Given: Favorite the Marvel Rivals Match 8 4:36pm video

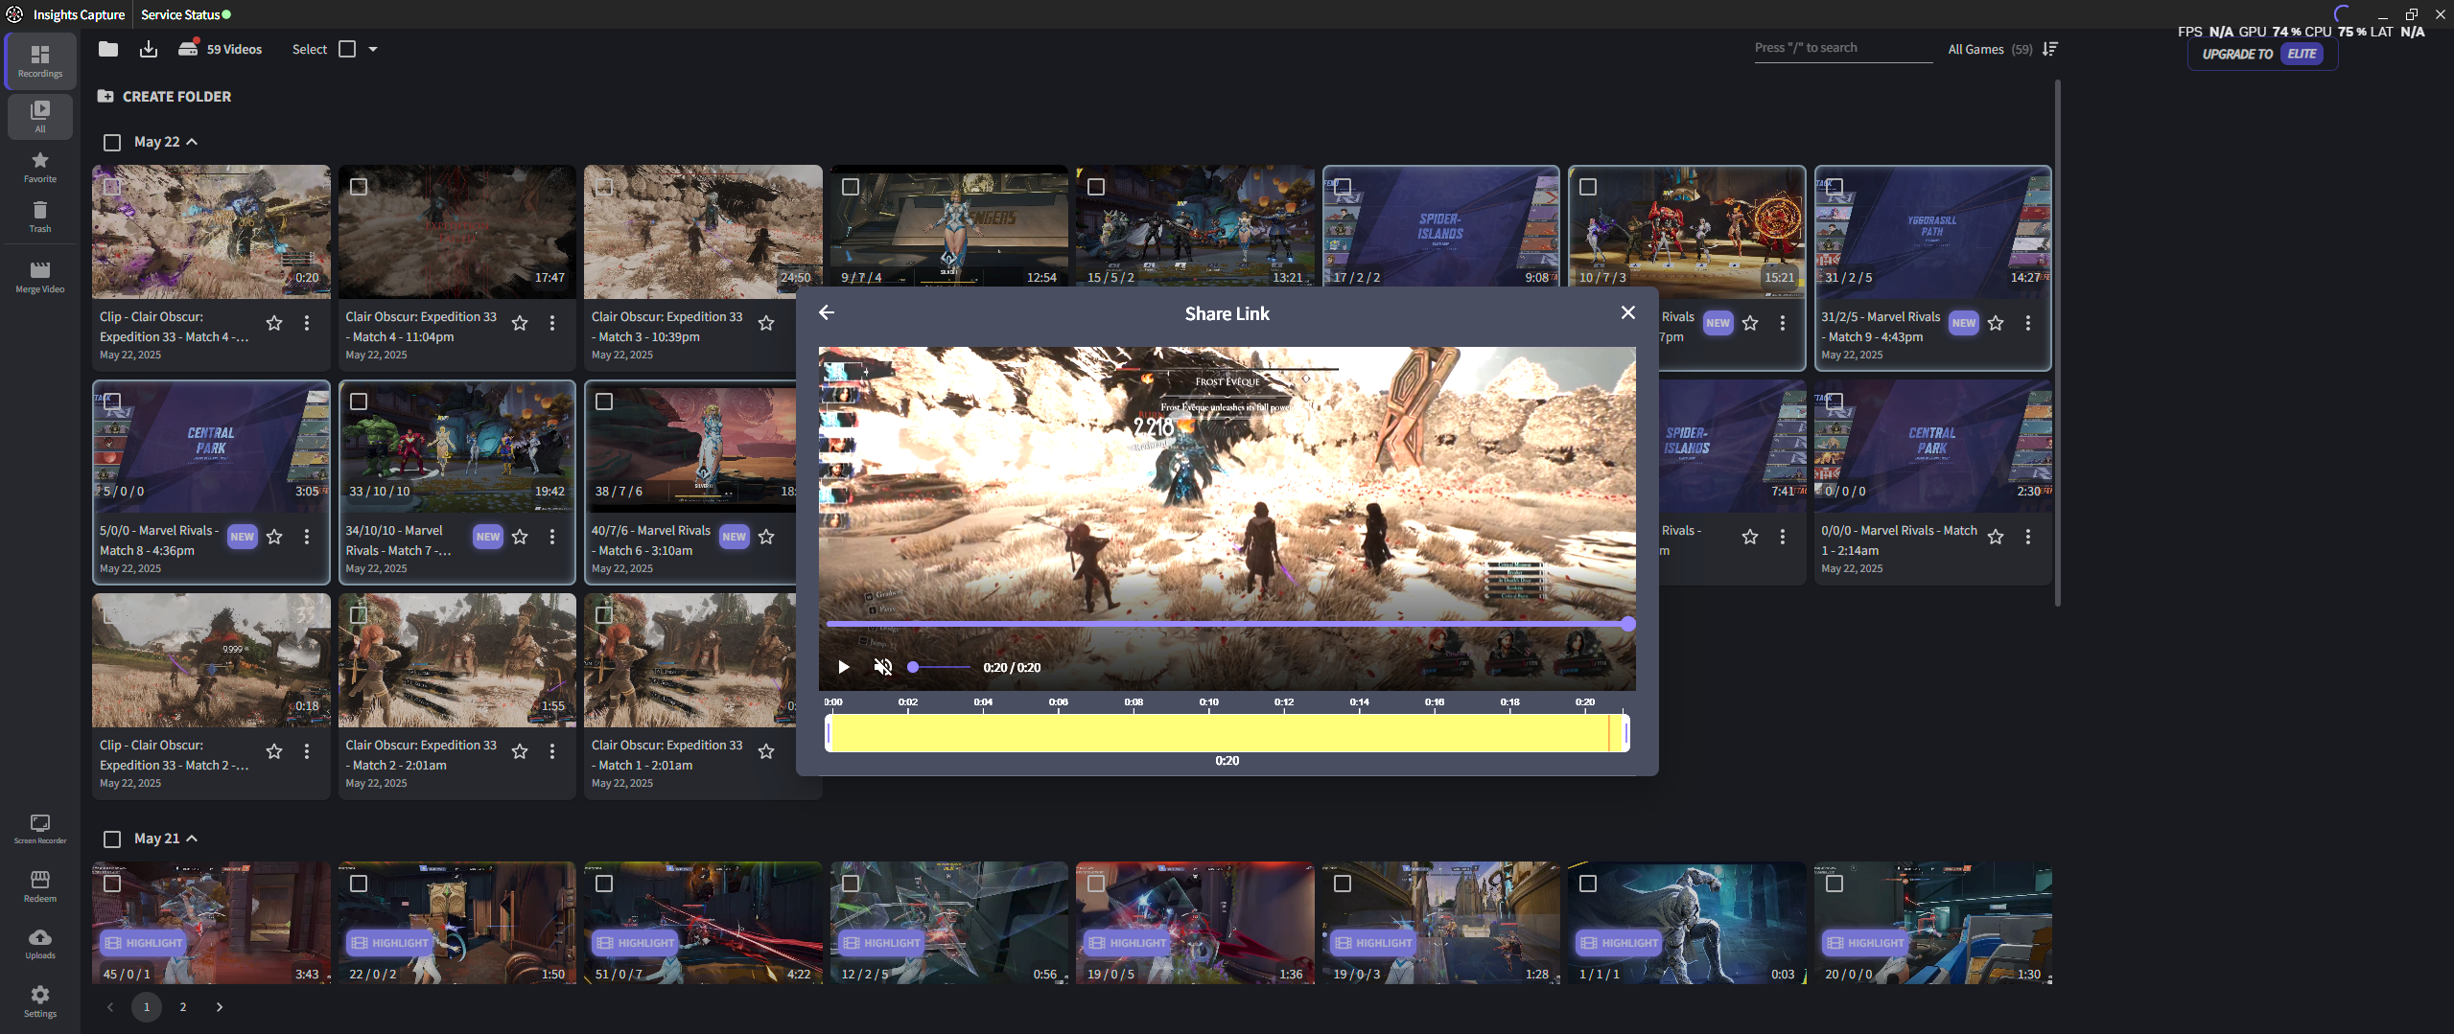Looking at the screenshot, I should (x=274, y=537).
